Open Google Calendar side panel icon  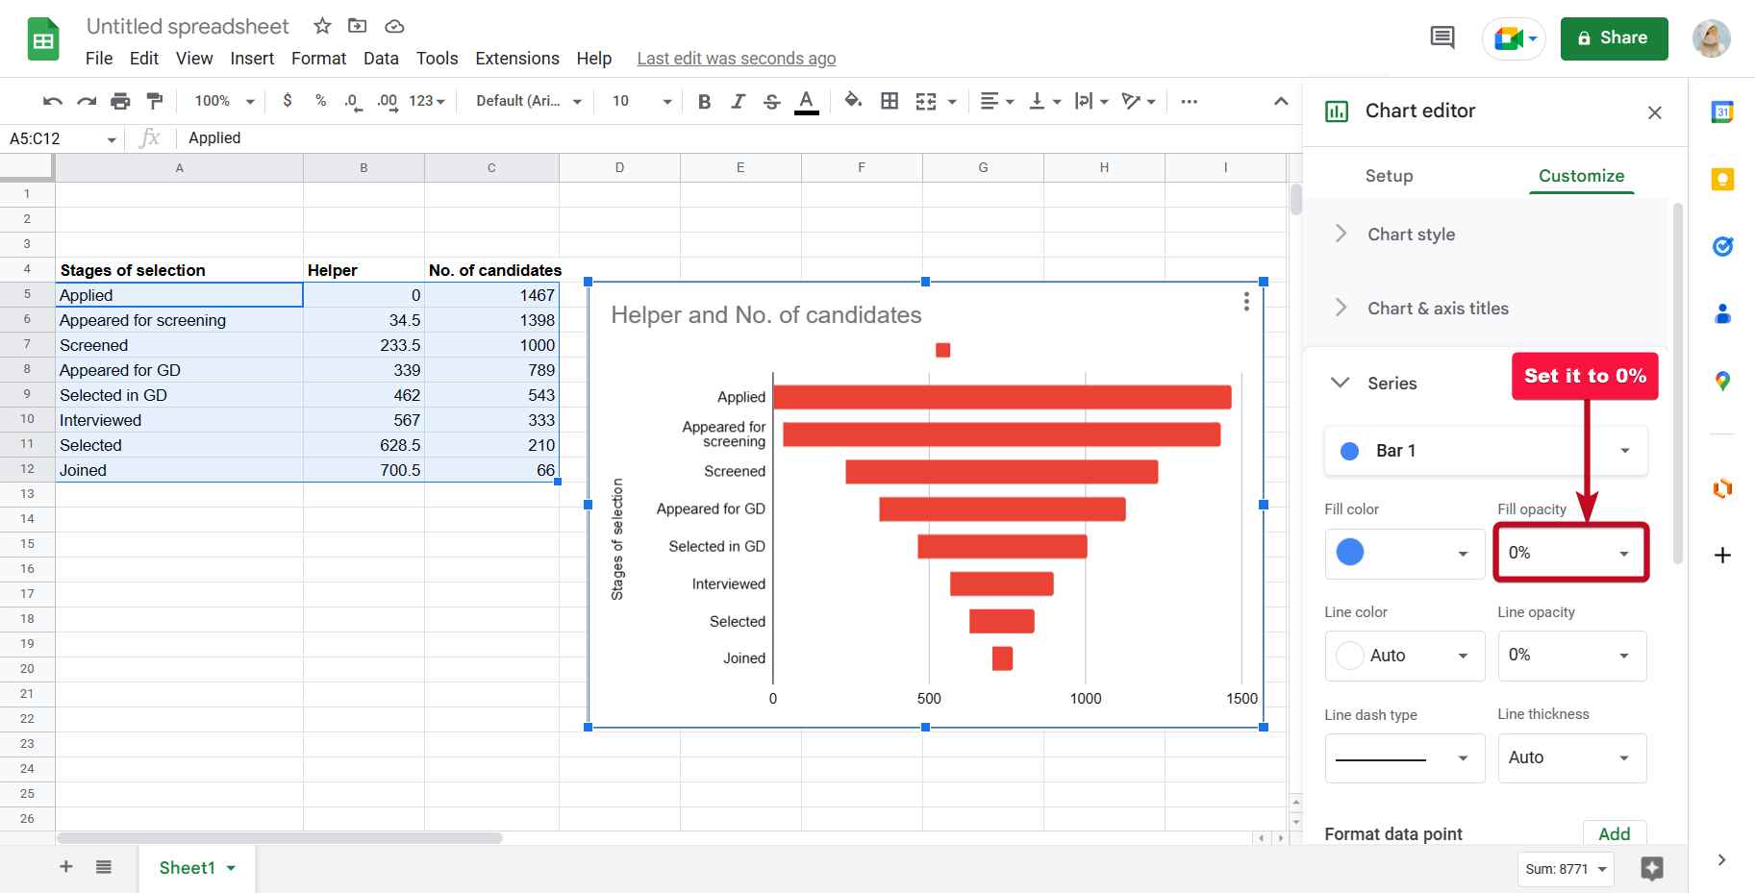click(1722, 112)
